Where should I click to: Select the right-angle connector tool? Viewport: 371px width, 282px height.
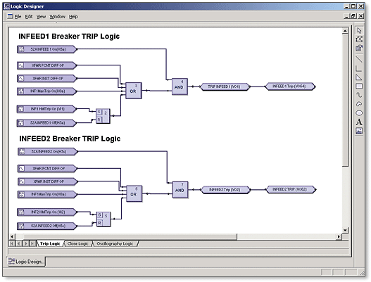click(x=359, y=68)
